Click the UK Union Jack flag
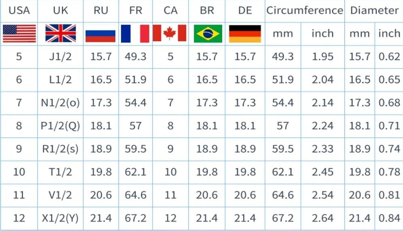Image resolution: width=403 pixels, height=231 pixels. tap(60, 34)
